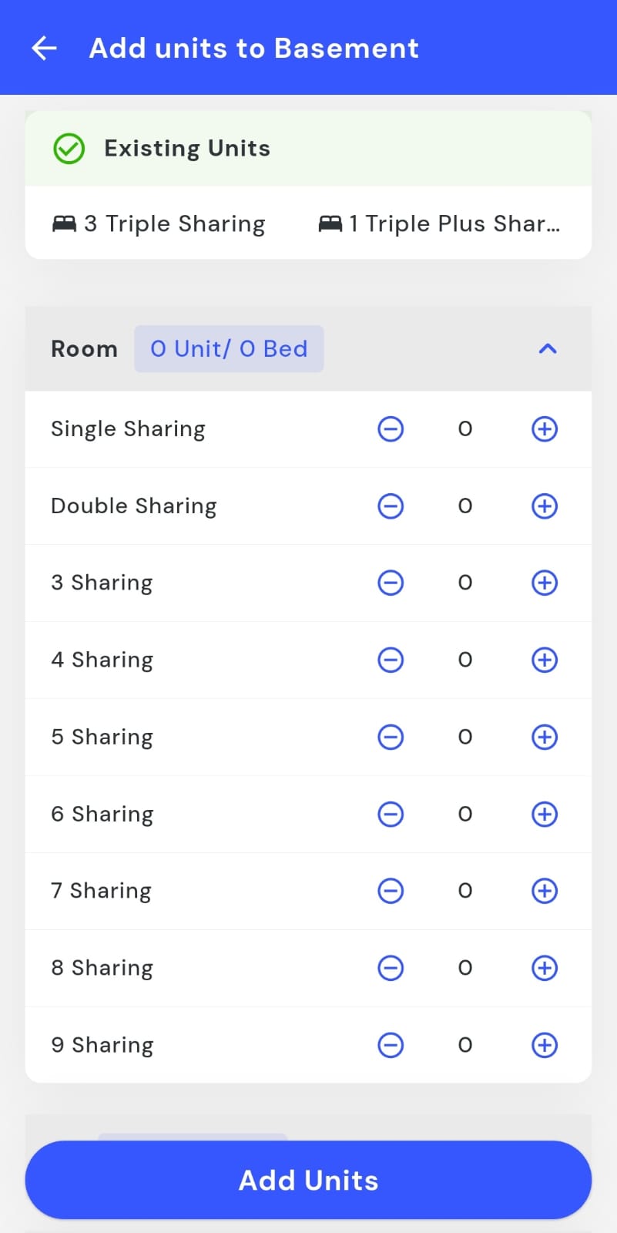Add one 9 Sharing unit

click(545, 1046)
